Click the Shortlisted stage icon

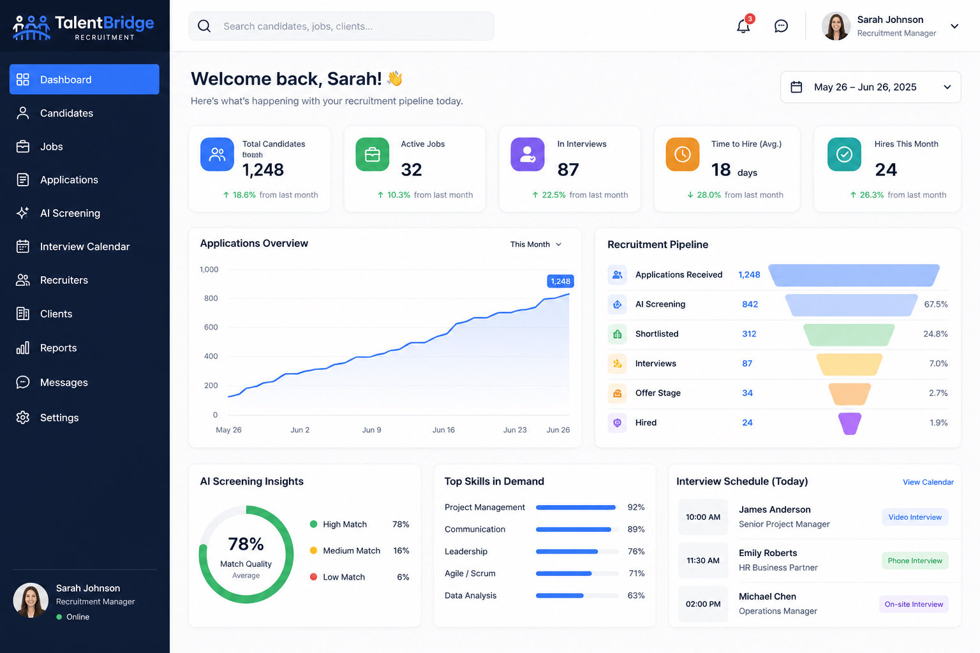(617, 334)
